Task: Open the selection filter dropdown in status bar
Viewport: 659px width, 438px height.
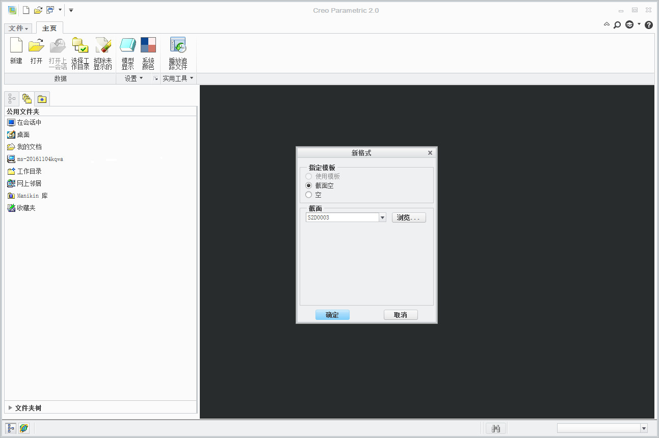Action: point(644,428)
